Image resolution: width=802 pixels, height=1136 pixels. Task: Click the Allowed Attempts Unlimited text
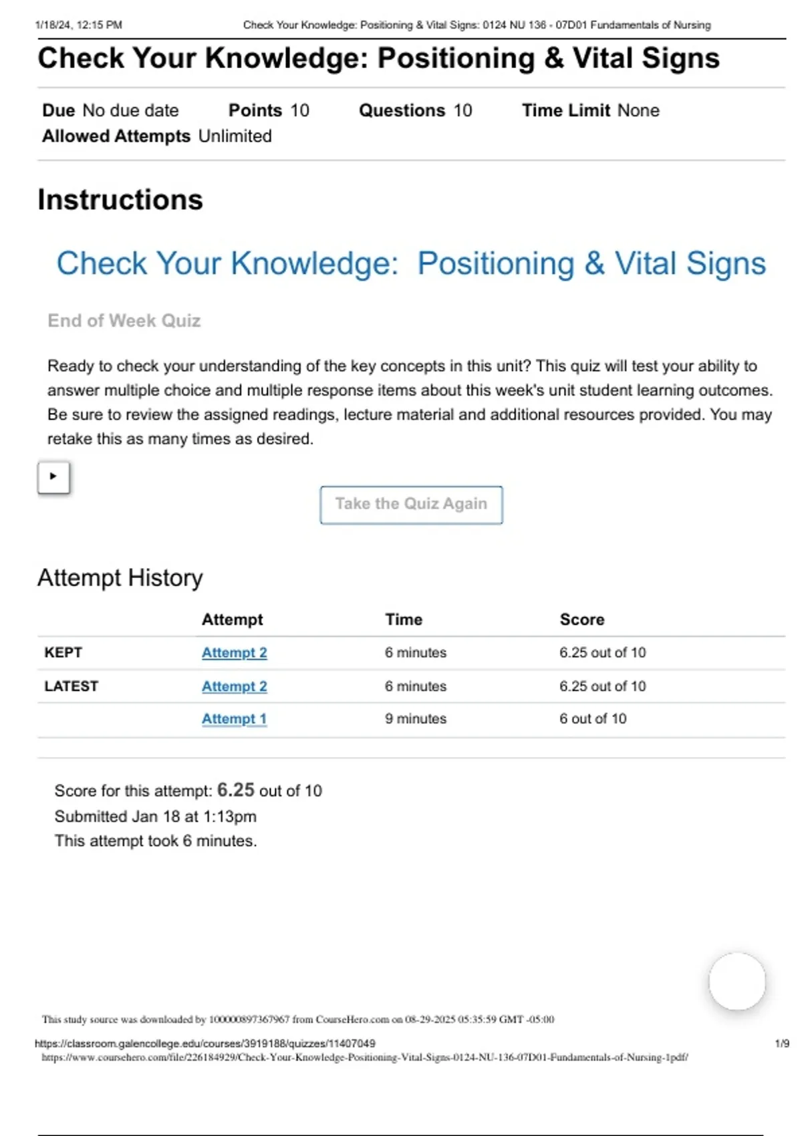pos(157,136)
